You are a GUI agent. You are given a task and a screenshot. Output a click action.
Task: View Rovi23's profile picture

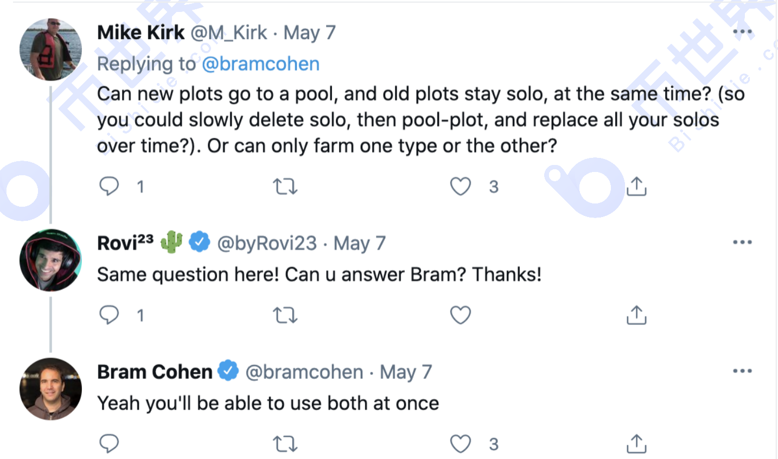pos(50,260)
